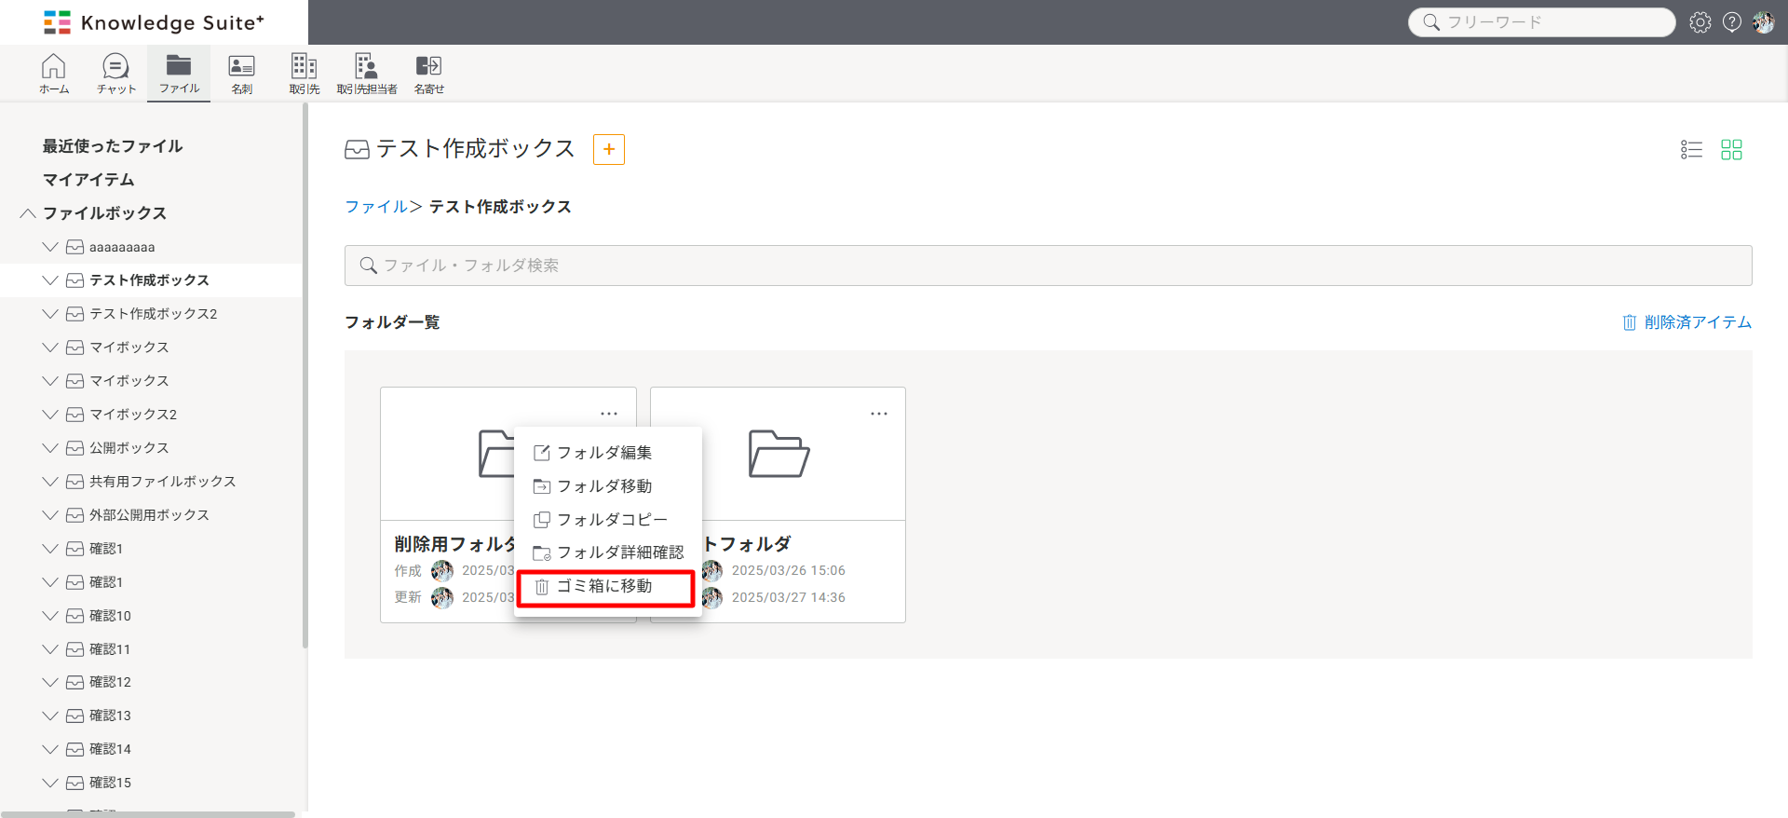Click the Knowledge Suite logo
This screenshot has width=1788, height=818.
[155, 22]
